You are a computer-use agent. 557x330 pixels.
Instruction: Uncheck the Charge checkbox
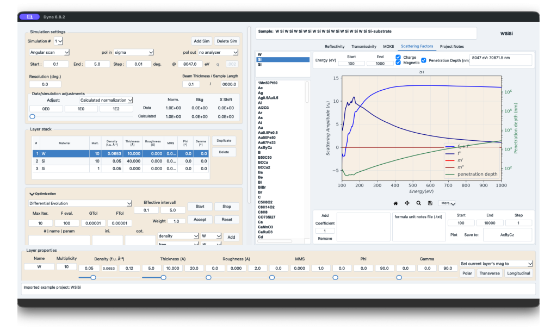(398, 57)
